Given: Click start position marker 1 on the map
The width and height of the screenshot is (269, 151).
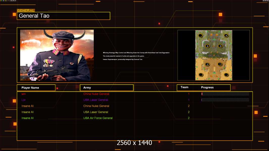Looking at the screenshot, I should (220, 64).
